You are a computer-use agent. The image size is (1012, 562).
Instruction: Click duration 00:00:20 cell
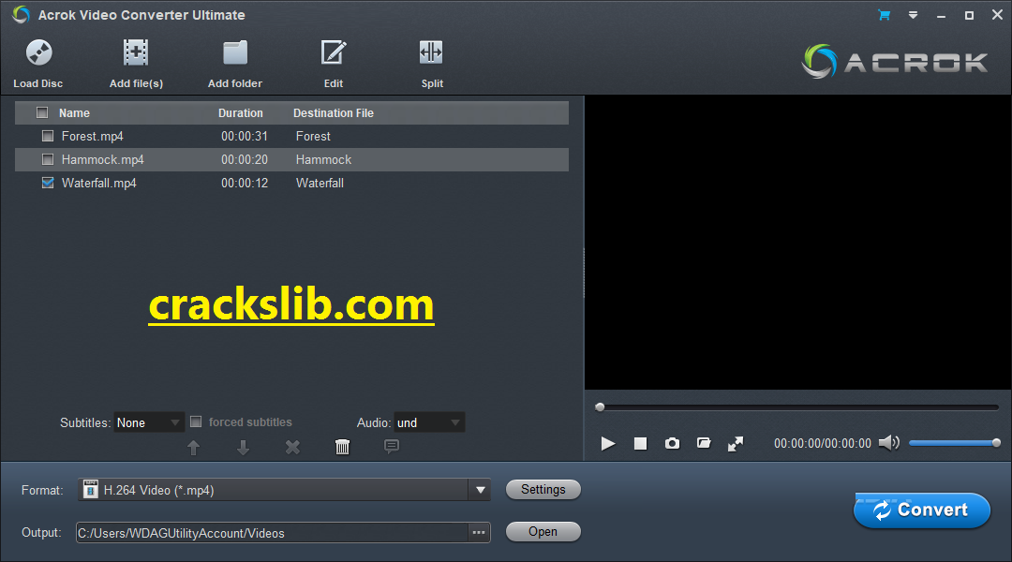(244, 159)
